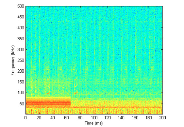184x127 pixels.
Task: Select the 250 frequency tick label
Action: (21, 60)
